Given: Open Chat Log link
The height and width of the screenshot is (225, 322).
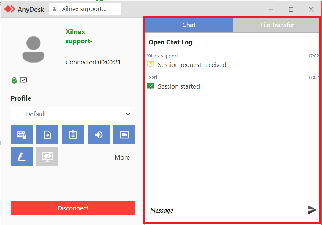Looking at the screenshot, I should pos(171,42).
